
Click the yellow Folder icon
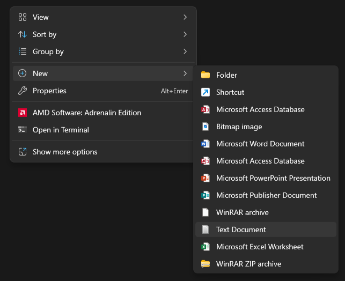pos(205,75)
